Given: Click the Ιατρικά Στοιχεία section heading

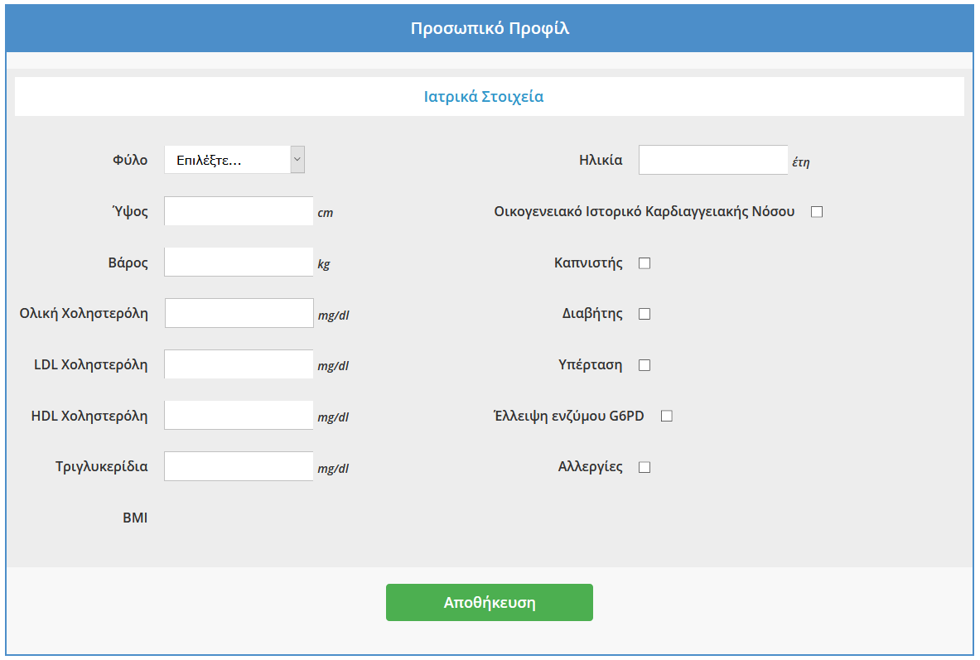Looking at the screenshot, I should 484,97.
